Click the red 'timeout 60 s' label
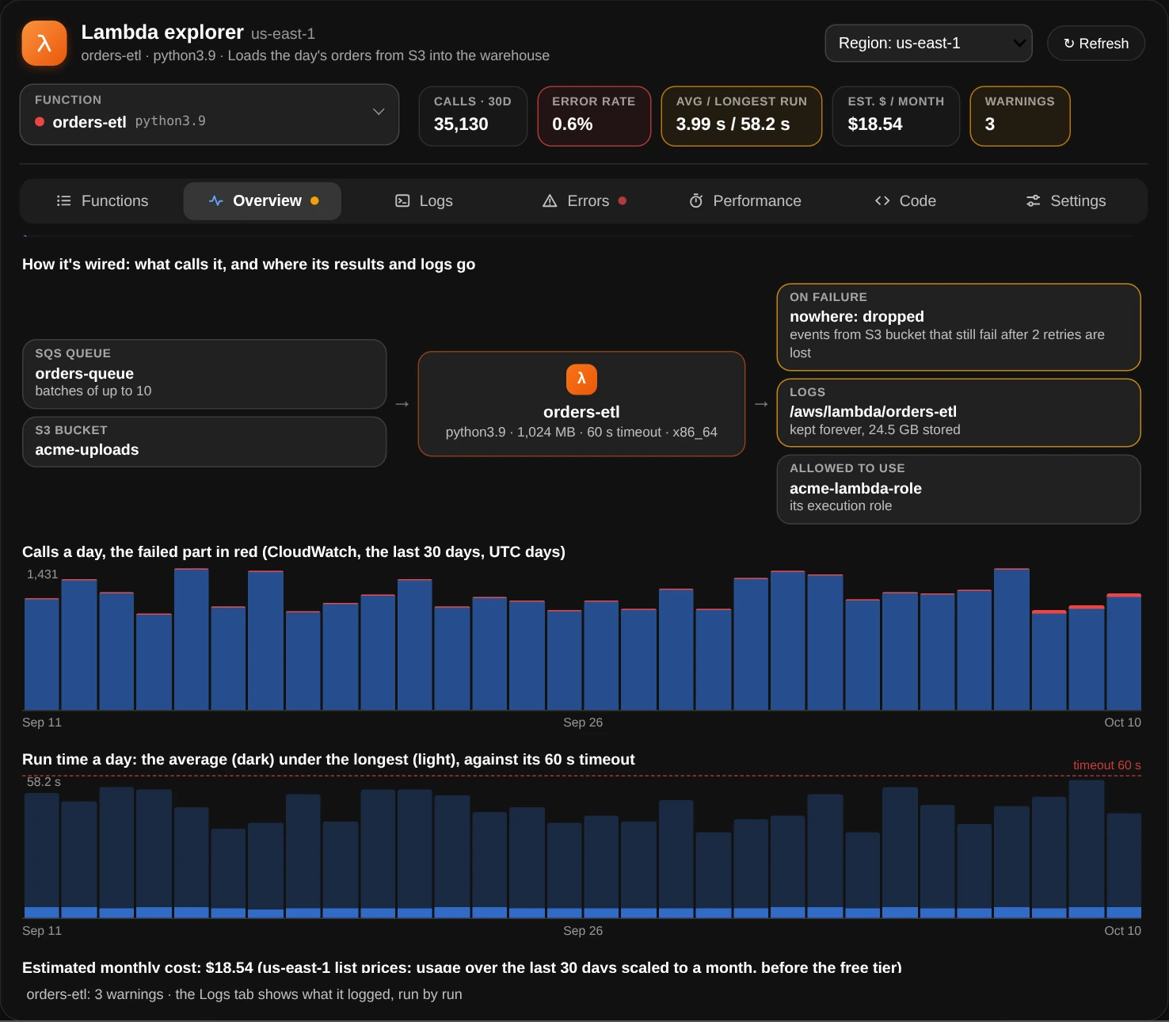This screenshot has width=1169, height=1022. [x=1106, y=765]
